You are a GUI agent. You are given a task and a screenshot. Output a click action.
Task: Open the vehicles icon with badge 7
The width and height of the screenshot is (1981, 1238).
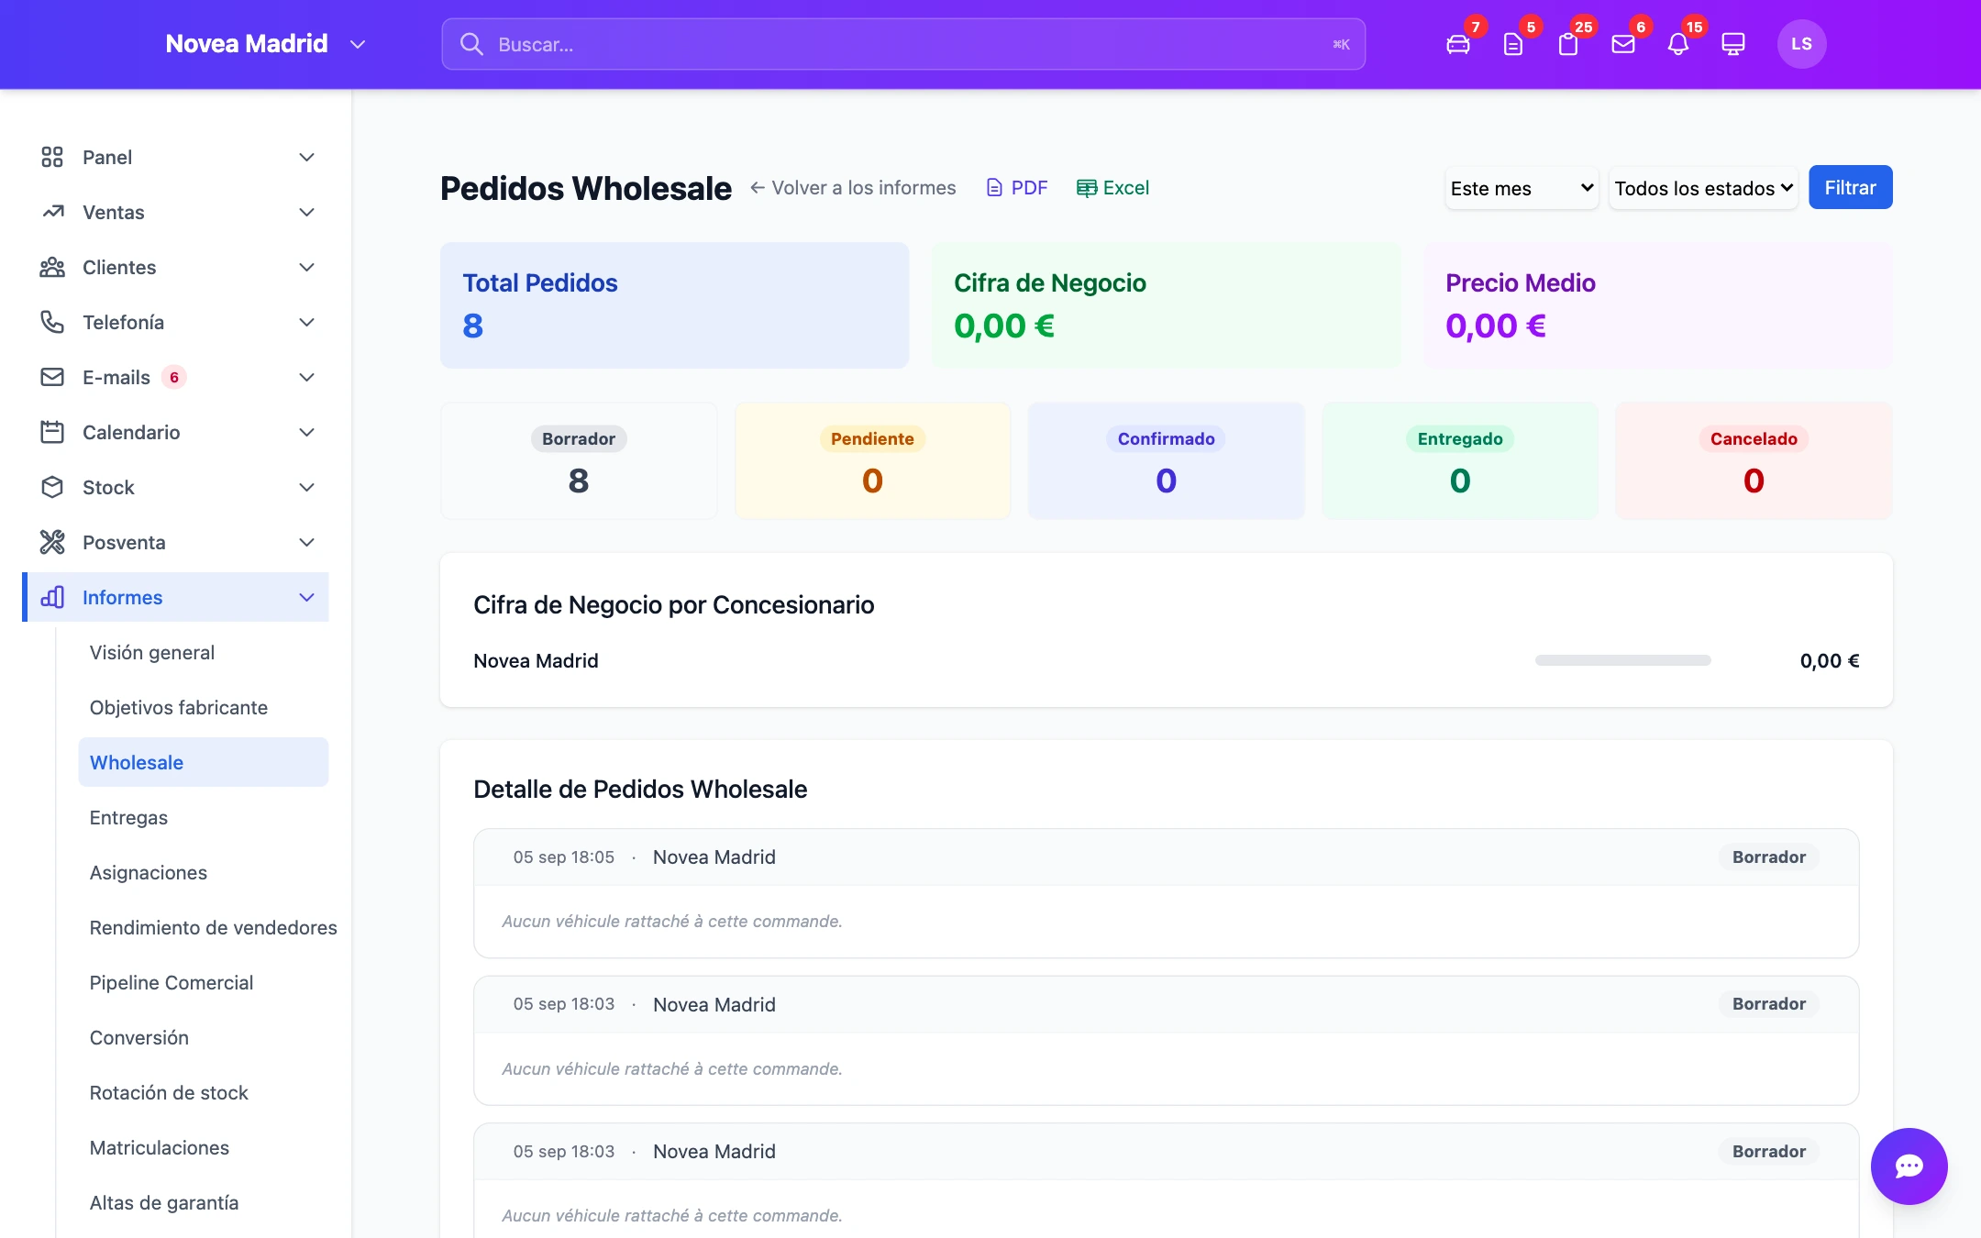(1458, 44)
